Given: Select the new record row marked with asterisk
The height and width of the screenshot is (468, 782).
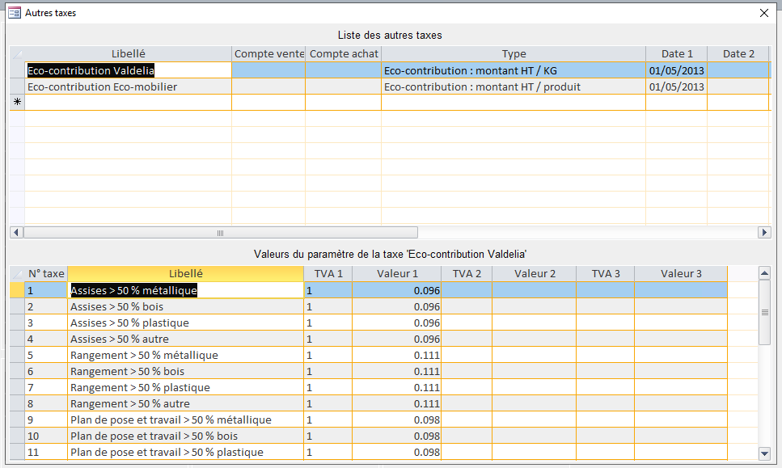Looking at the screenshot, I should pos(17,103).
